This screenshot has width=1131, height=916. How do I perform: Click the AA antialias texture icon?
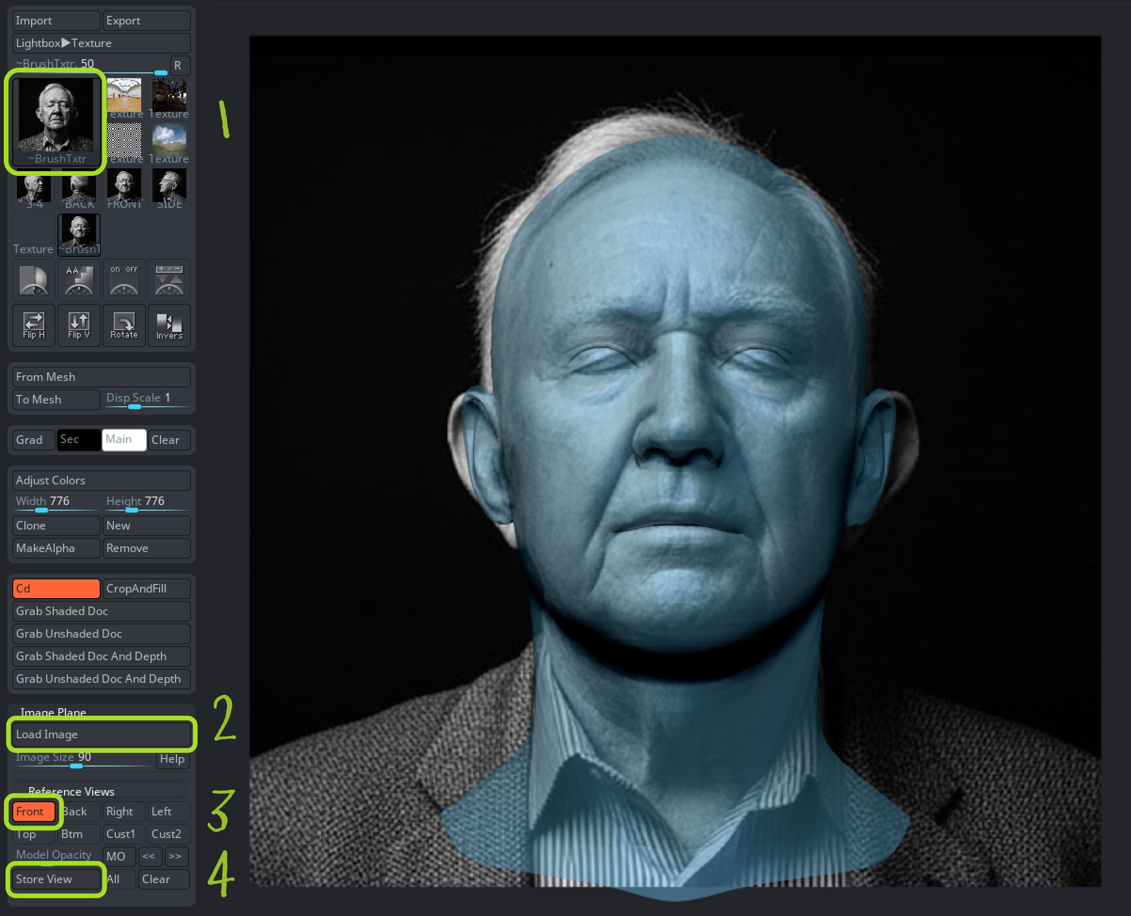pyautogui.click(x=79, y=280)
